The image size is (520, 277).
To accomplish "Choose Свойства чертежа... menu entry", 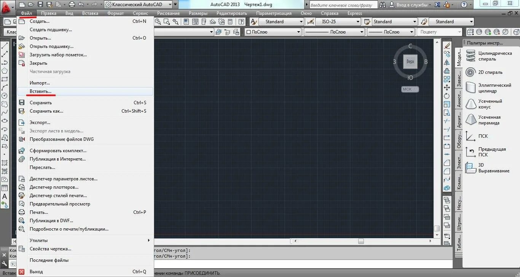I will pyautogui.click(x=85, y=249).
